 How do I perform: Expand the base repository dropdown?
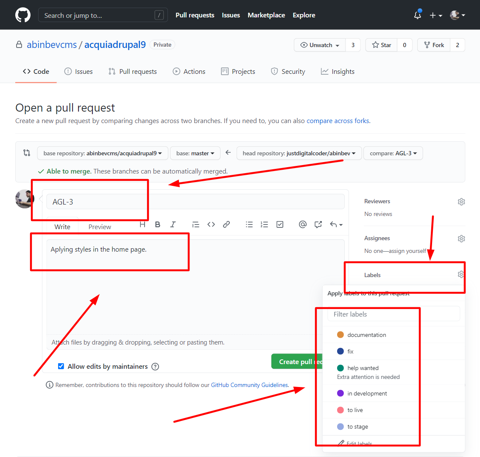[103, 153]
